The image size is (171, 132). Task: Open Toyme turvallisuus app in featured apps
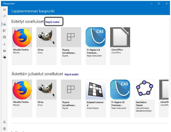pyautogui.click(x=71, y=46)
